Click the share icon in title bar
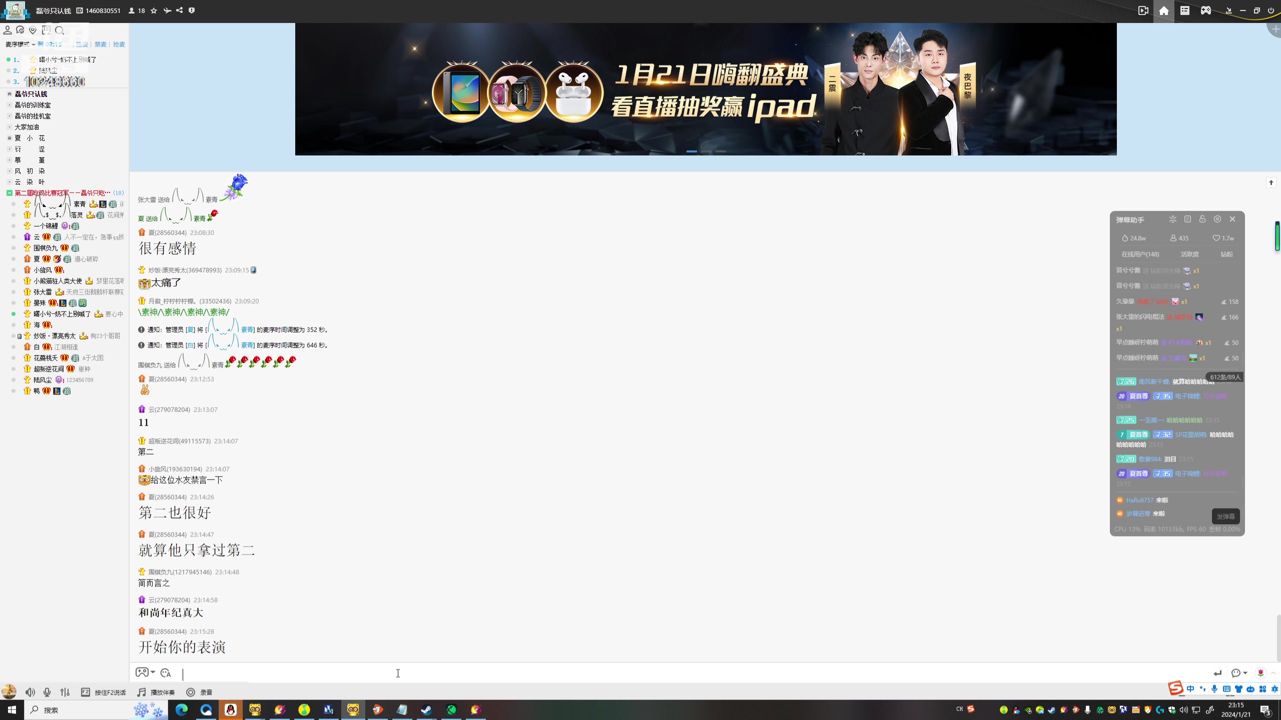 pyautogui.click(x=180, y=10)
